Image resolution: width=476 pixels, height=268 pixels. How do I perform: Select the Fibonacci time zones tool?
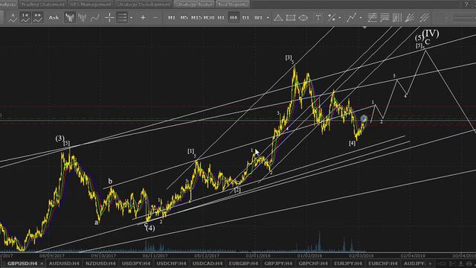click(397, 18)
